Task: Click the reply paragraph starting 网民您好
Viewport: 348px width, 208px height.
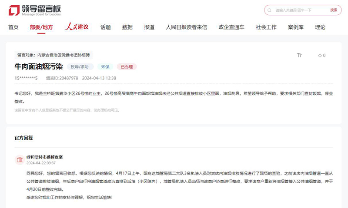Action: click(180, 182)
